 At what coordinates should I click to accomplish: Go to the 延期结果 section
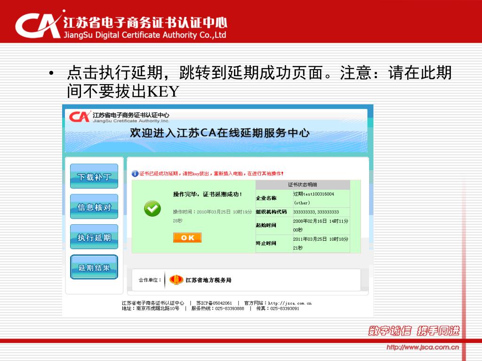click(94, 267)
